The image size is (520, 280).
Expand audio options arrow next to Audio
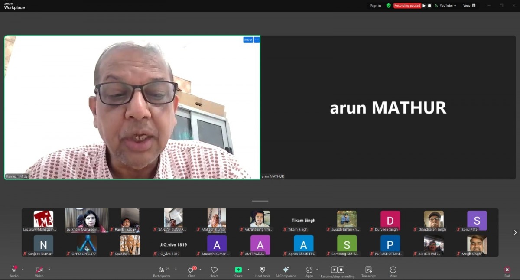coord(23,270)
